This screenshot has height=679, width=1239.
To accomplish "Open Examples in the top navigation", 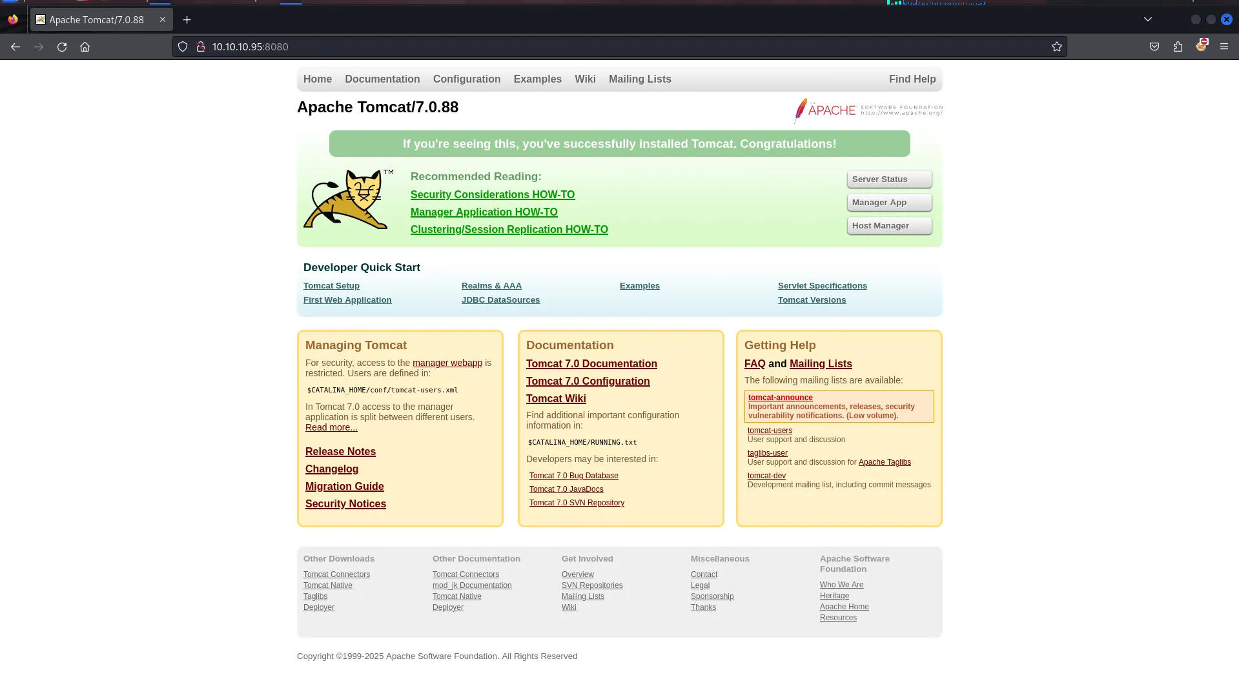I will pos(538,79).
